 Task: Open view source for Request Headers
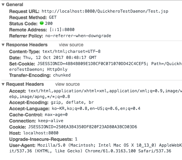(x=67, y=84)
